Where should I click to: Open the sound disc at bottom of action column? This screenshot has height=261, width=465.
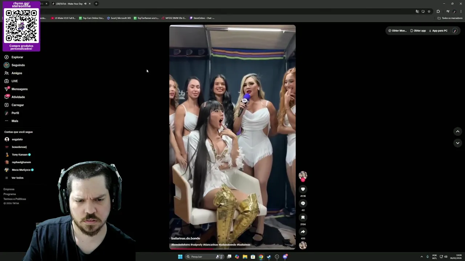[303, 245]
